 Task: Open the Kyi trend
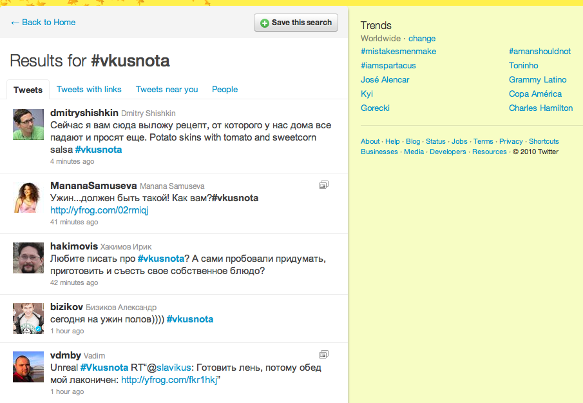click(367, 93)
